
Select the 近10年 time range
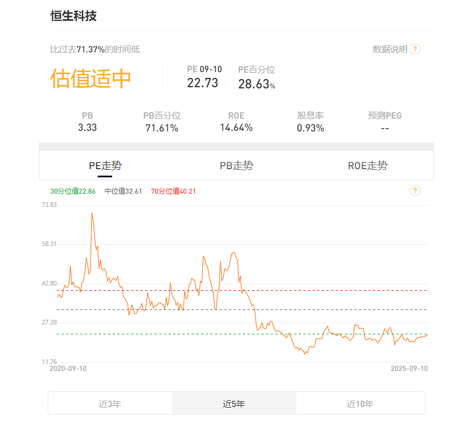(x=360, y=404)
